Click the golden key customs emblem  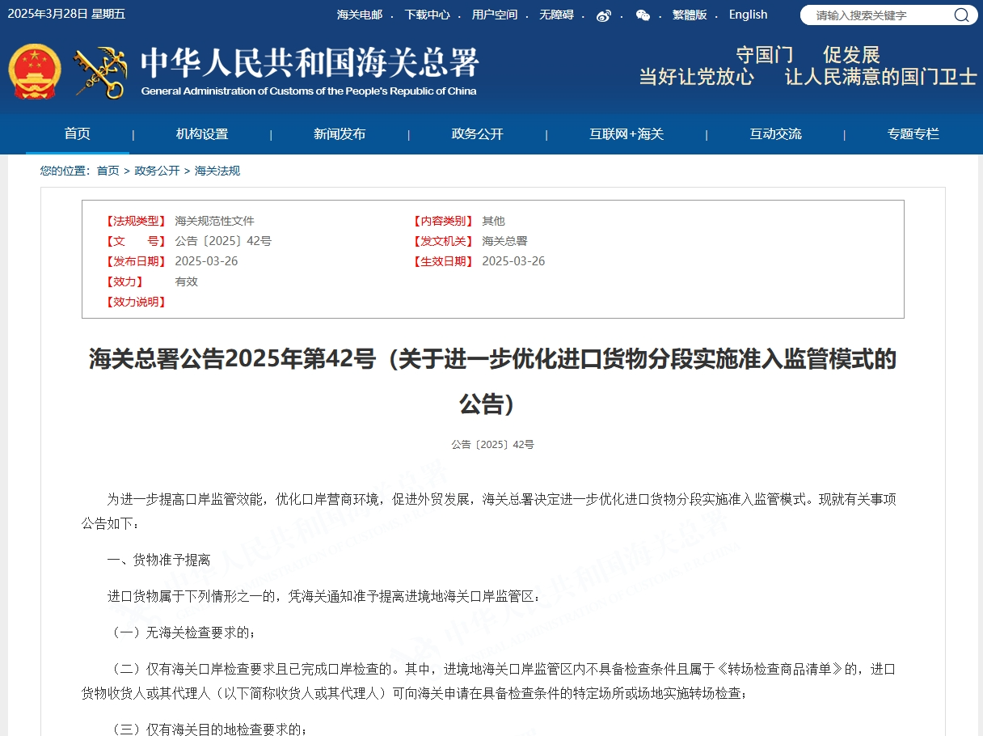101,71
